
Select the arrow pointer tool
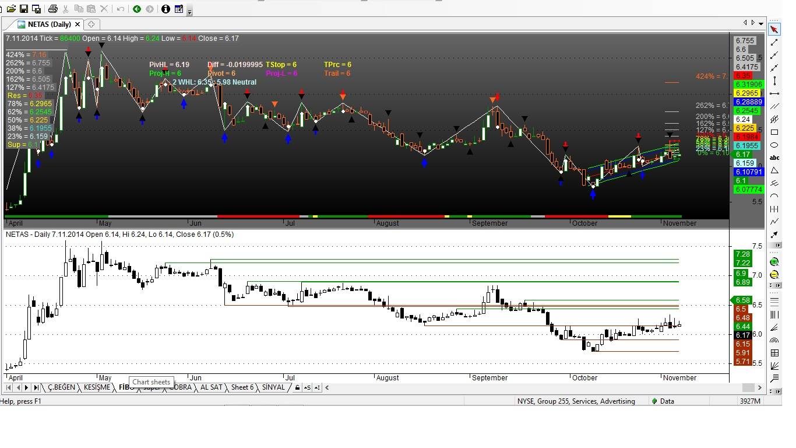[x=774, y=30]
